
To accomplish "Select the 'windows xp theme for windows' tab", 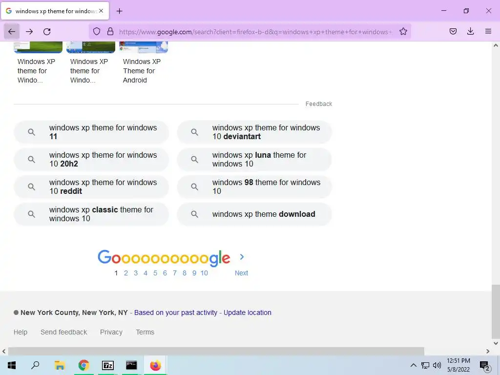I will pyautogui.click(x=55, y=11).
